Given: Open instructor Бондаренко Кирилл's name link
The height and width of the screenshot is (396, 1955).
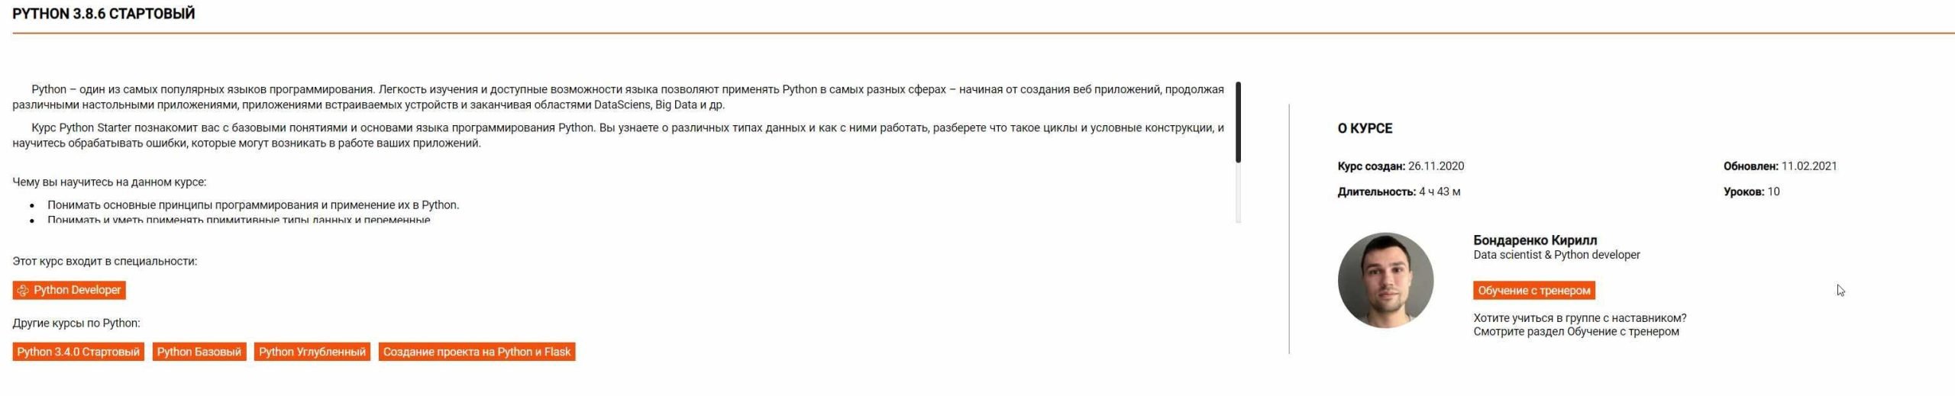Looking at the screenshot, I should point(1535,240).
